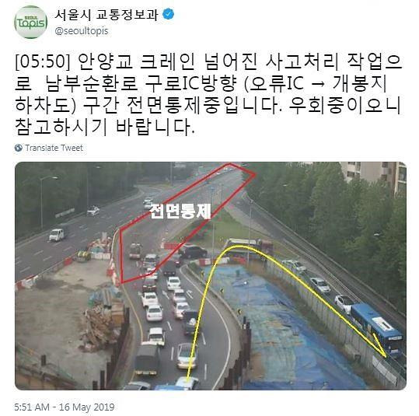
Task: Open the @seoultopis handle link
Action: pos(82,31)
